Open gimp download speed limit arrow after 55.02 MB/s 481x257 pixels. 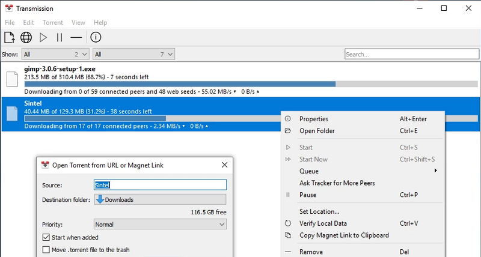coord(235,92)
